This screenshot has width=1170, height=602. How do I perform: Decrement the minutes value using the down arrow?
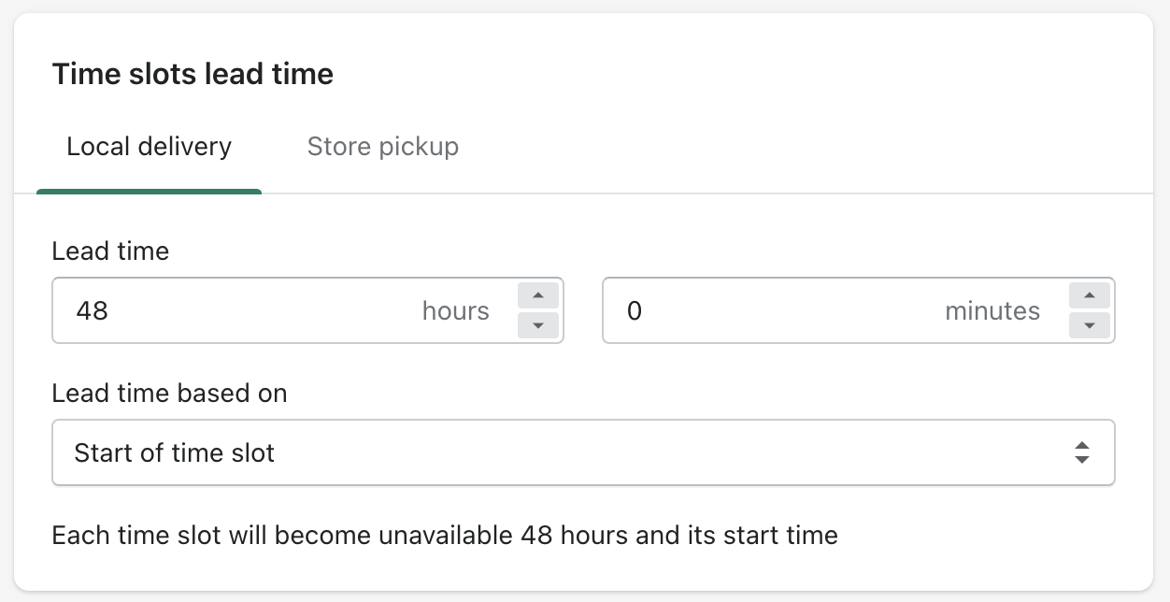[1089, 326]
